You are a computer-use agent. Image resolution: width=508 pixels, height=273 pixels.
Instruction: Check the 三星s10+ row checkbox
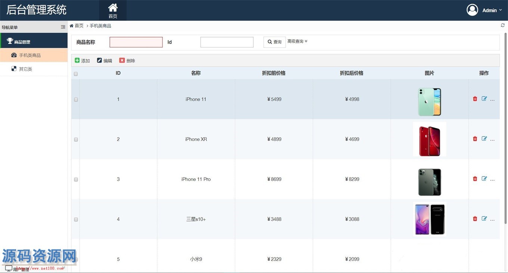tap(76, 220)
